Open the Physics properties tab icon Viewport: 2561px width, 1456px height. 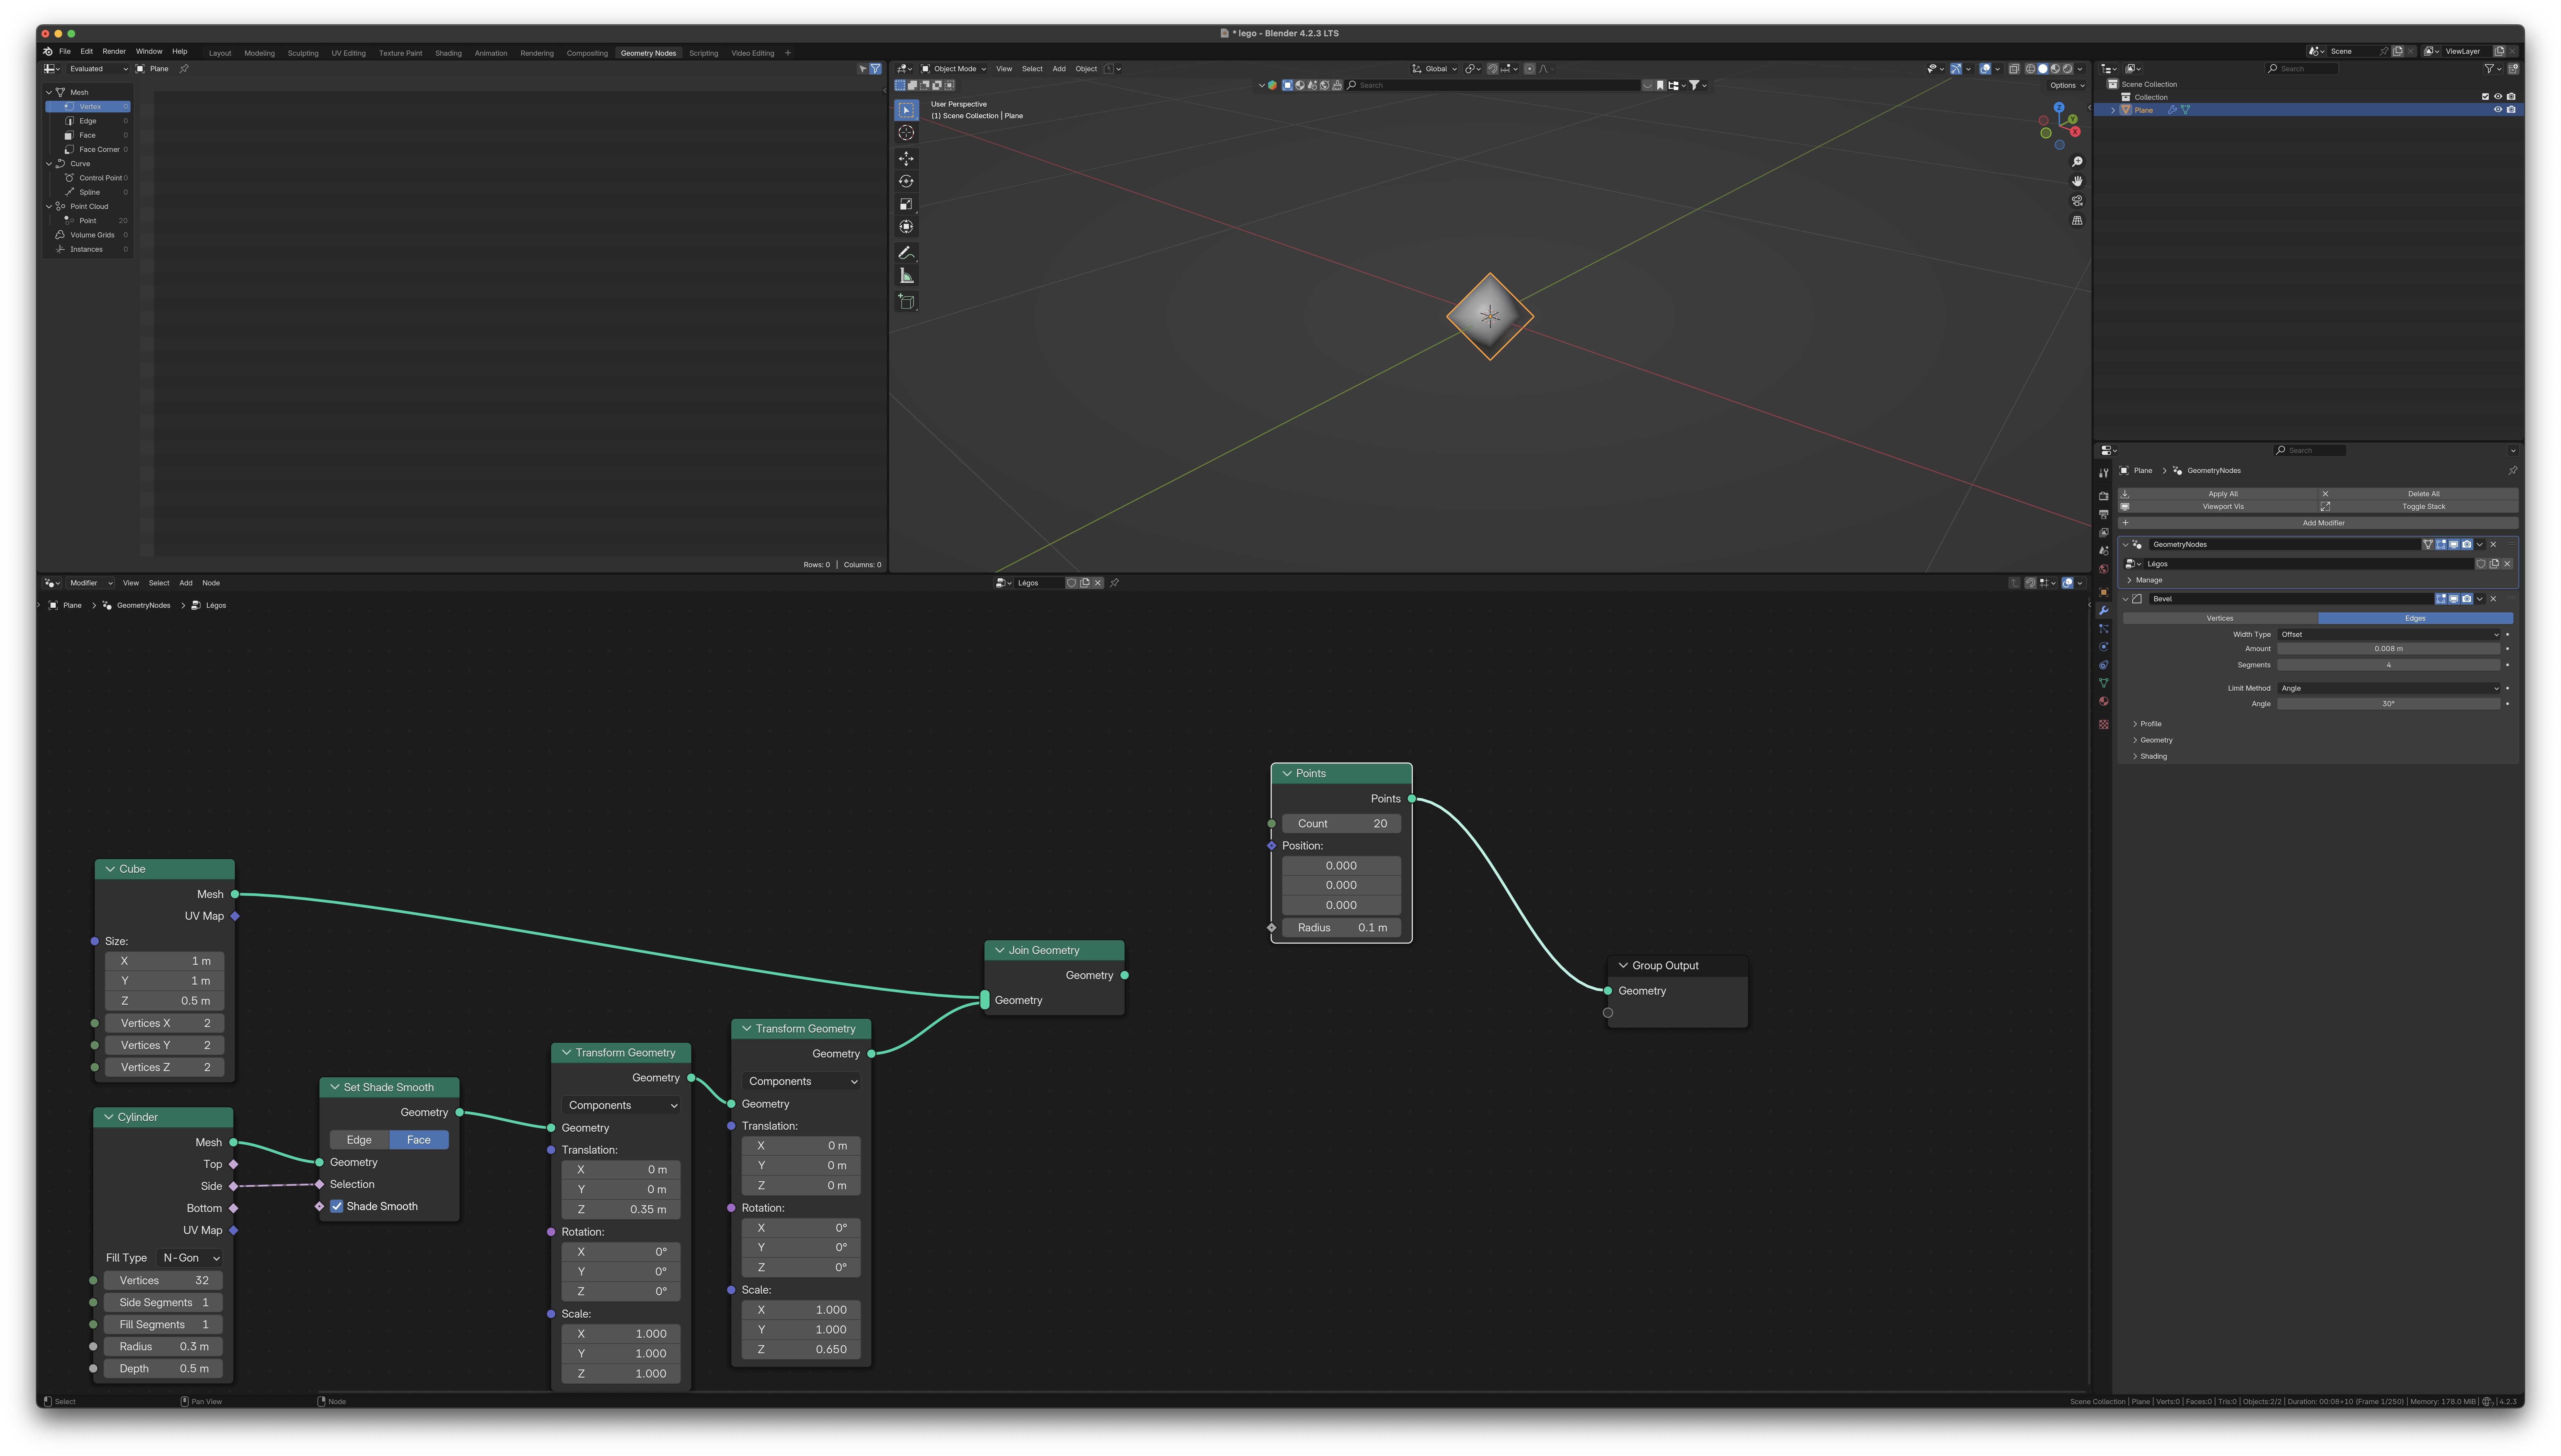click(2104, 647)
